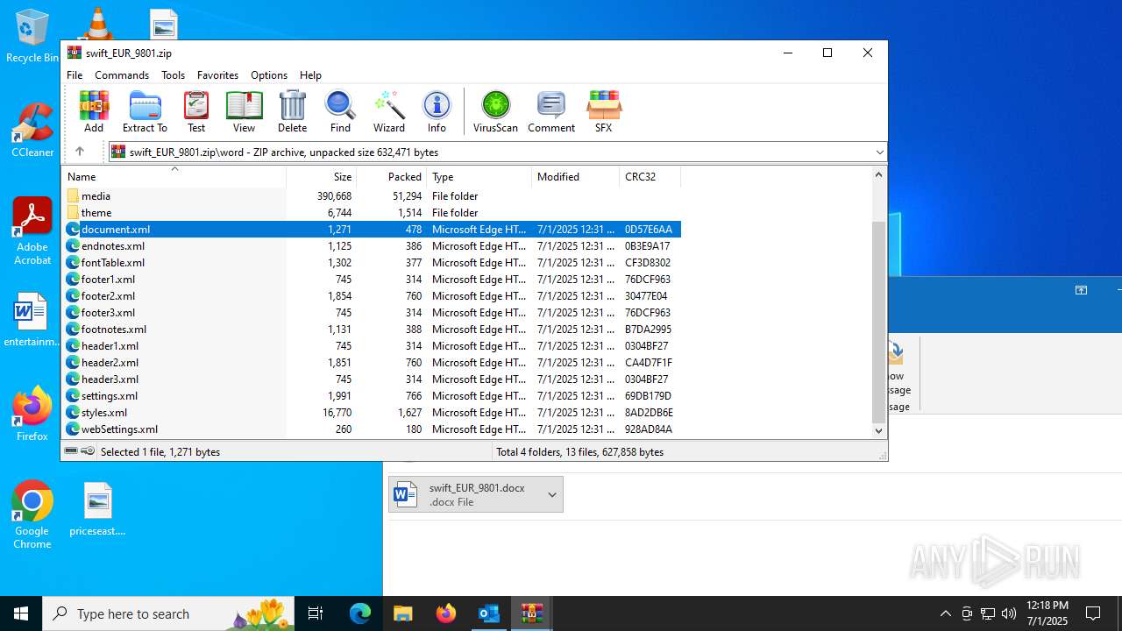This screenshot has width=1122, height=631.
Task: Open the Tools menu
Action: click(173, 75)
